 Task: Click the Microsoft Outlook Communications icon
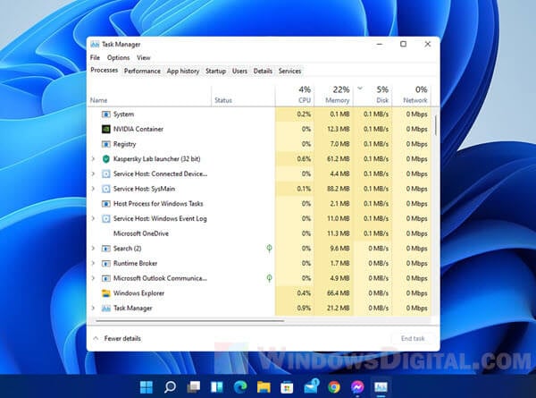coord(106,278)
